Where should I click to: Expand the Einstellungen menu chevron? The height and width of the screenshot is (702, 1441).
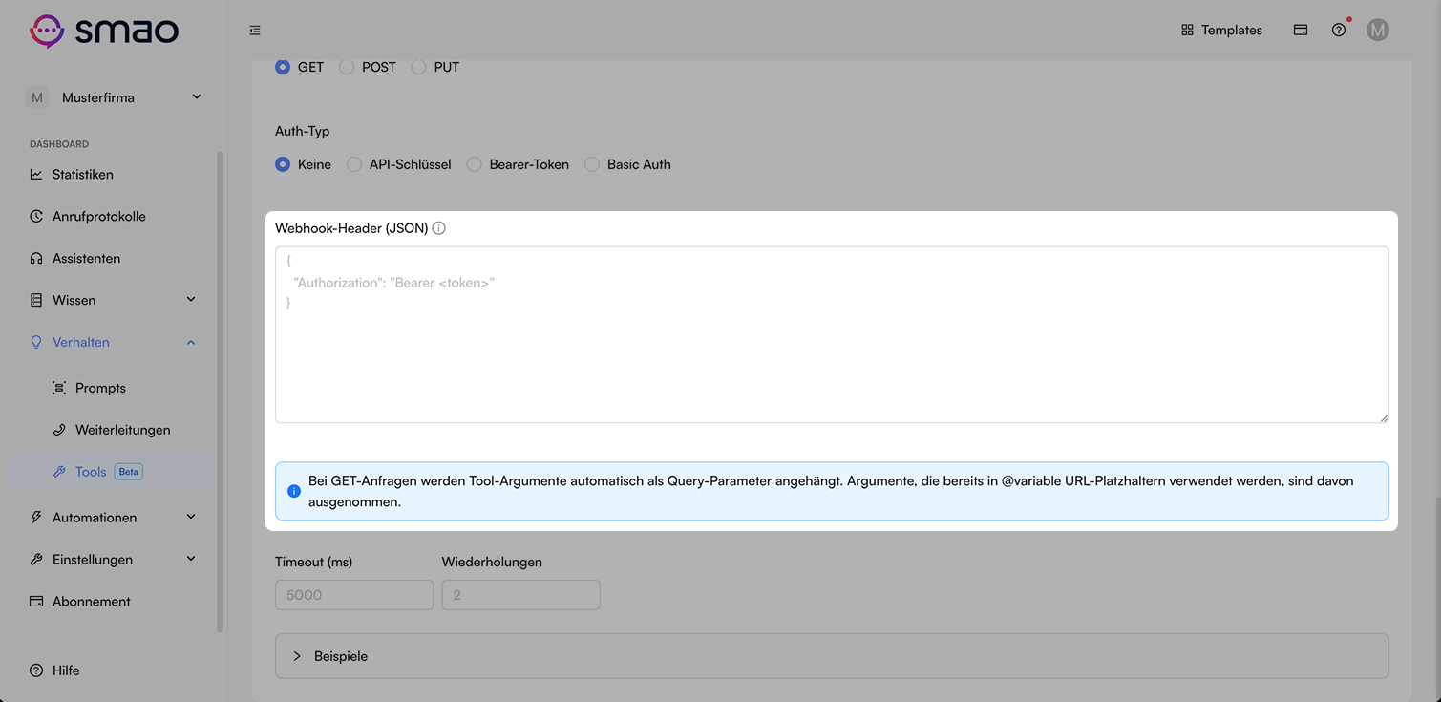point(191,560)
